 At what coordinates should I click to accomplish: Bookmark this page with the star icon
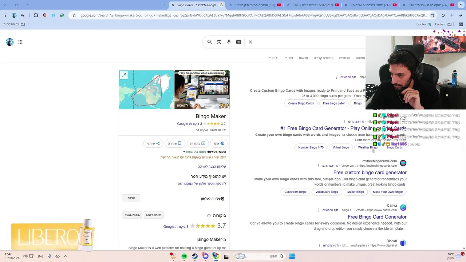pyautogui.click(x=74, y=15)
